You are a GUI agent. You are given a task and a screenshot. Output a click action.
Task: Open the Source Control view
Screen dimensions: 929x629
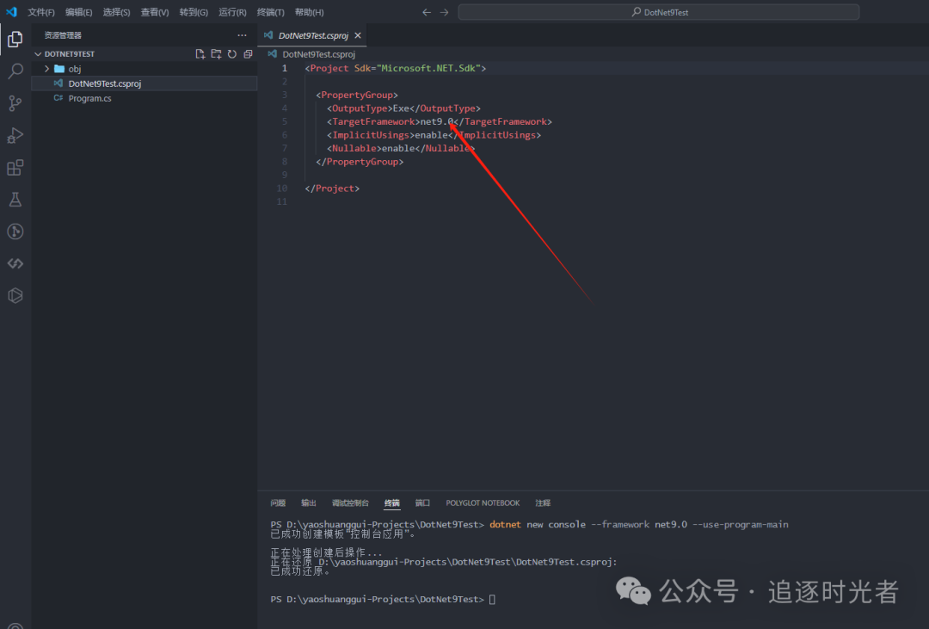click(x=15, y=103)
